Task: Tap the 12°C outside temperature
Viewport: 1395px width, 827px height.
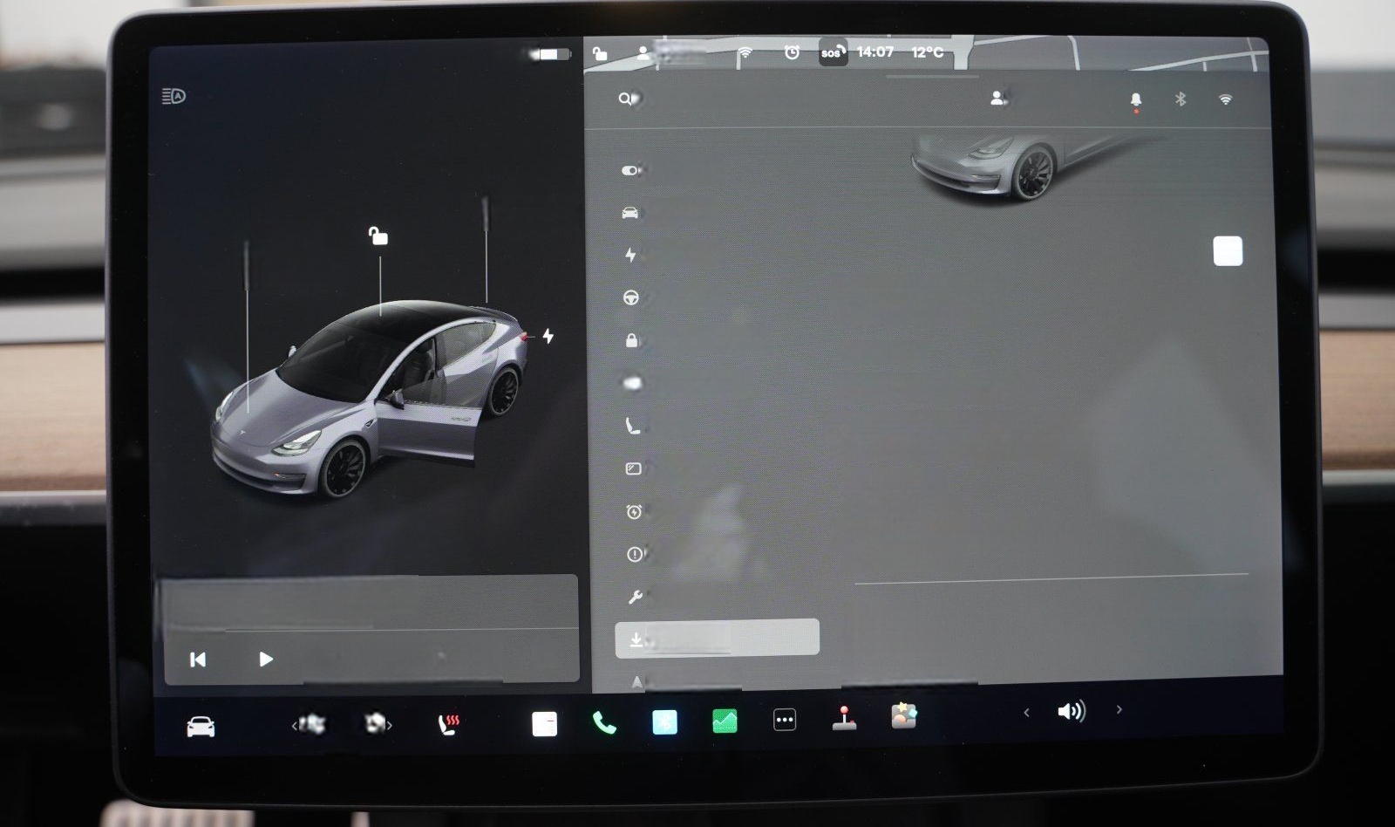Action: [x=927, y=52]
